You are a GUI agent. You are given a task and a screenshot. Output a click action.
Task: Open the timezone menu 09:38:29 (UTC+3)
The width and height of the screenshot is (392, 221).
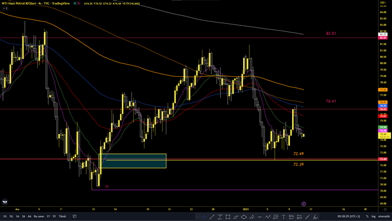point(349,216)
